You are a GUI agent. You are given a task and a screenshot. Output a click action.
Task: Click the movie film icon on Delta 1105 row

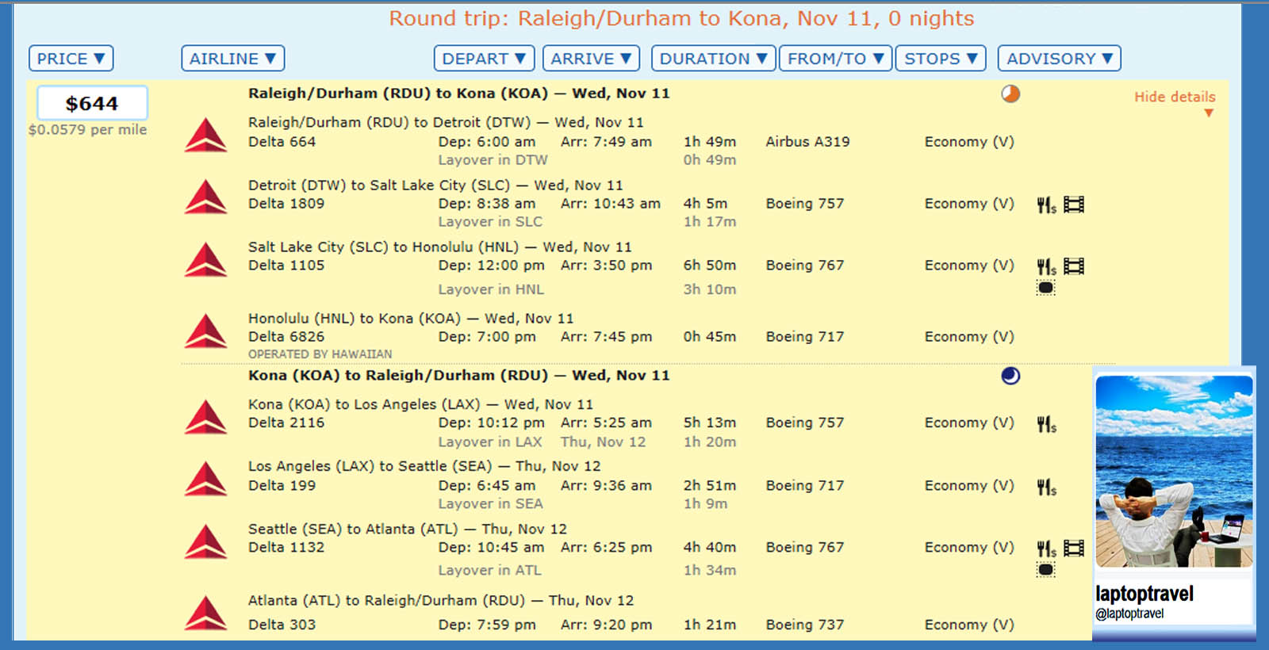pyautogui.click(x=1074, y=266)
